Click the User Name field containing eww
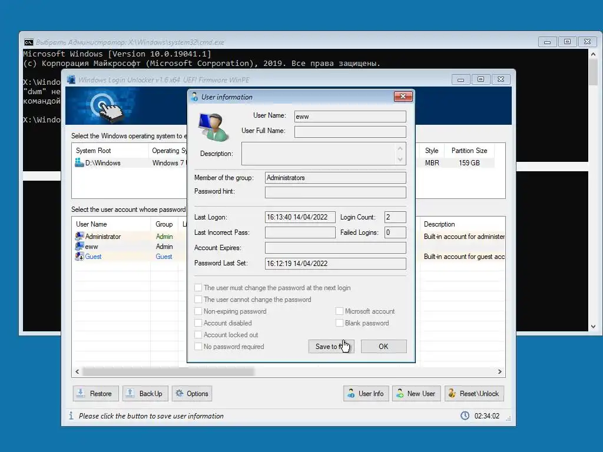This screenshot has width=603, height=452. [350, 117]
